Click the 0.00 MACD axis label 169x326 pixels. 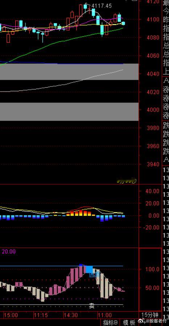[x=154, y=216]
